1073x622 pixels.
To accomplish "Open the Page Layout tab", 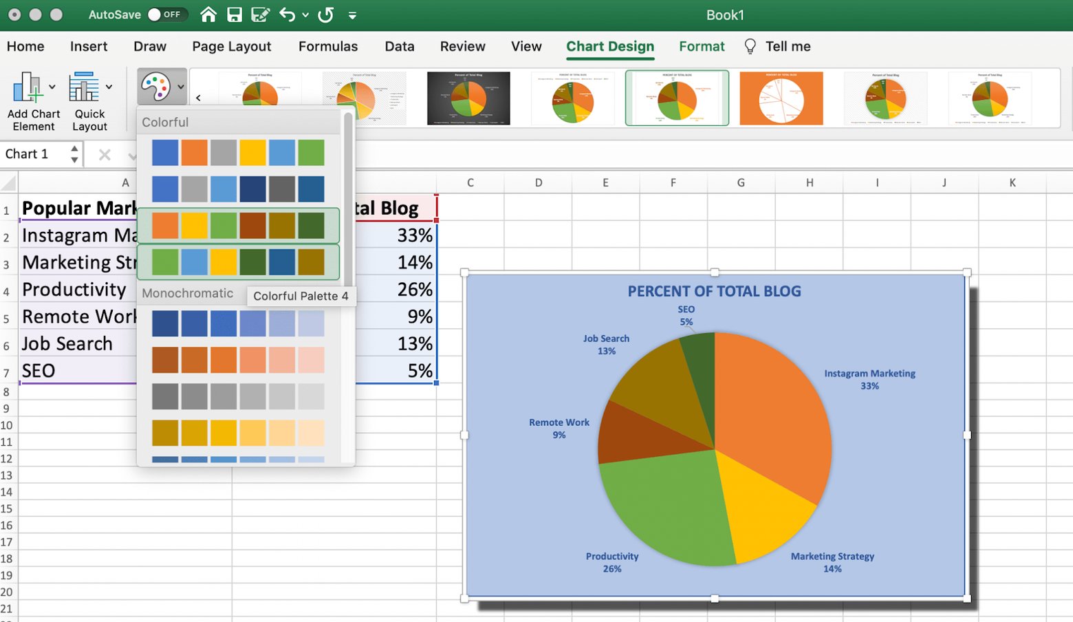I will click(231, 46).
